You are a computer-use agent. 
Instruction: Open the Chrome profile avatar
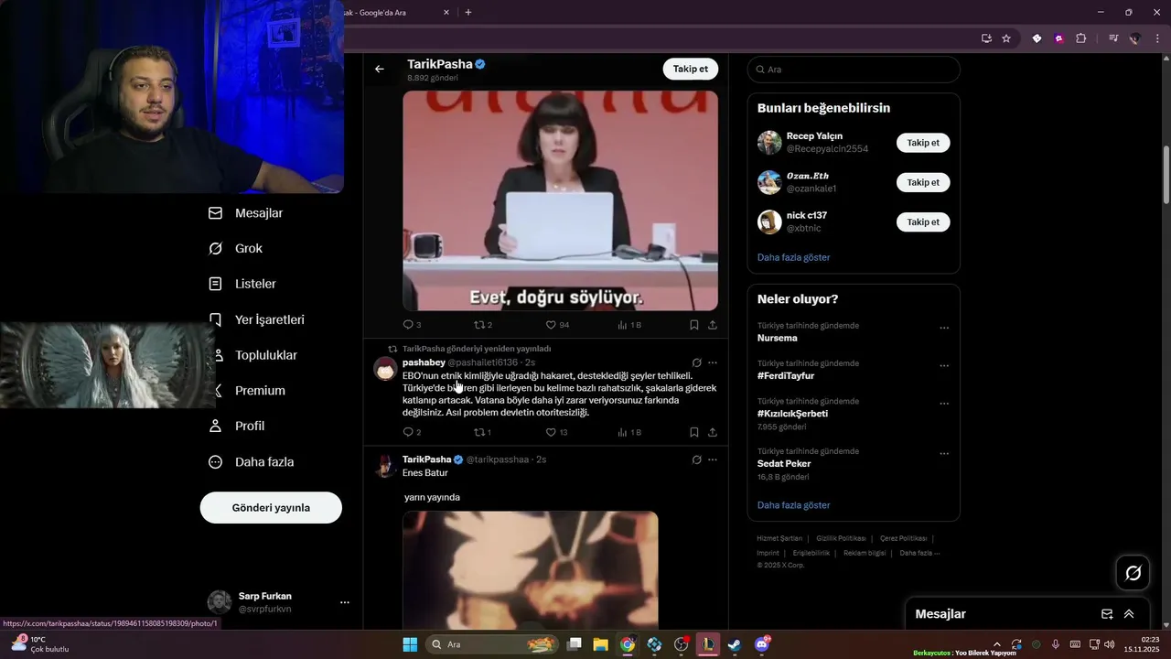pyautogui.click(x=1135, y=38)
